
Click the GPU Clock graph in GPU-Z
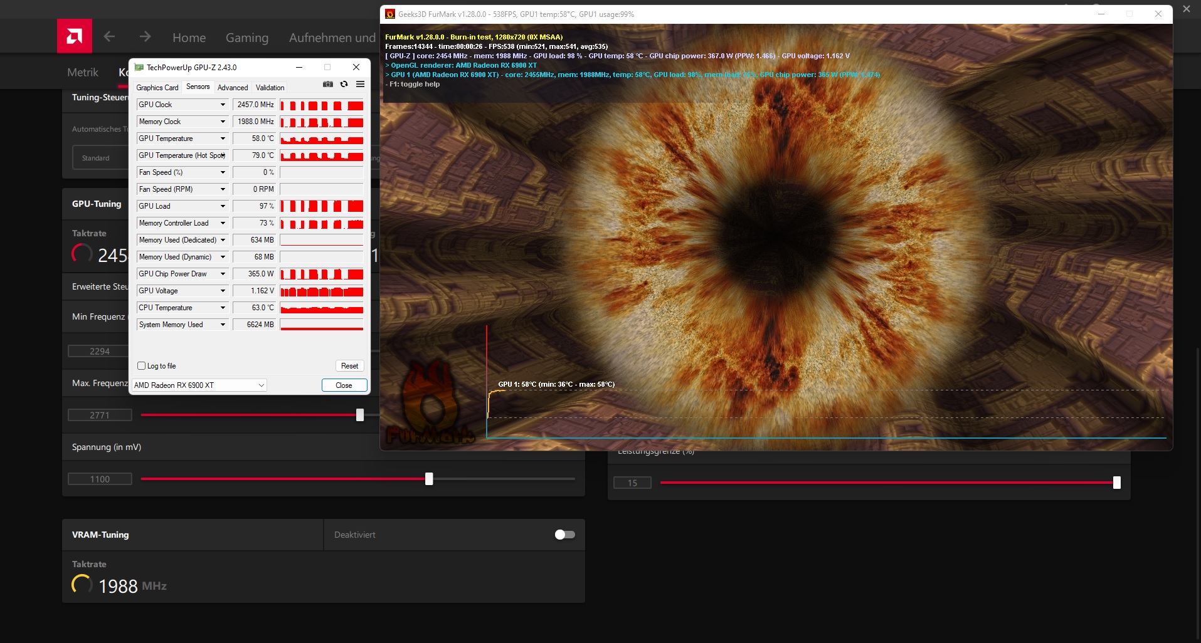tap(322, 105)
